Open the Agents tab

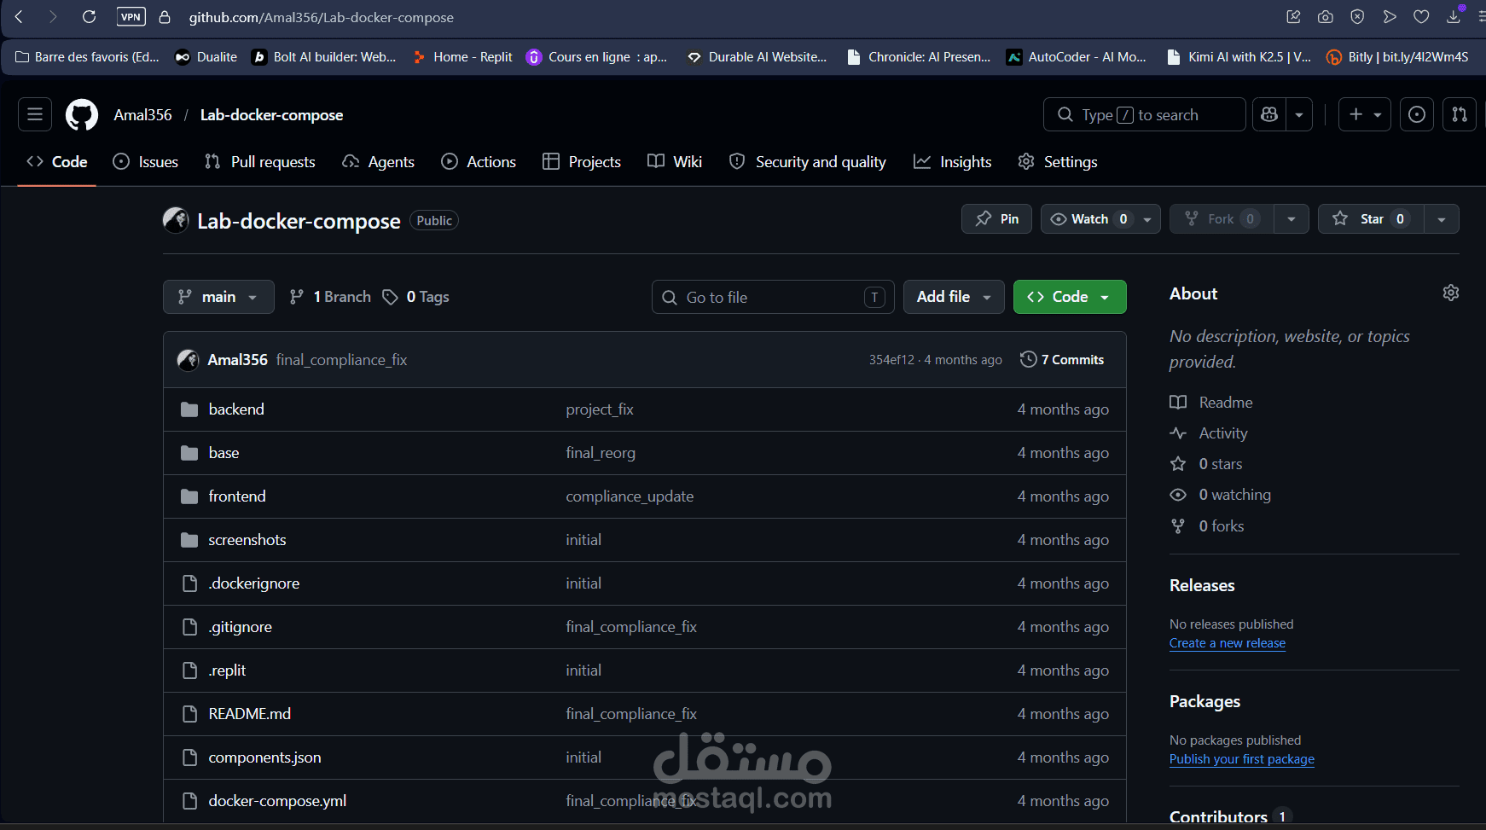378,162
